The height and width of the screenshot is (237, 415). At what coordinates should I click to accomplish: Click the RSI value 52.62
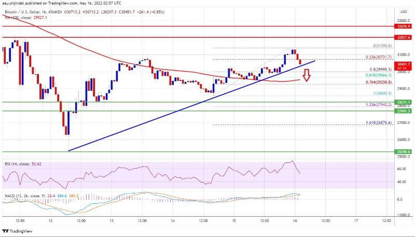(x=36, y=164)
